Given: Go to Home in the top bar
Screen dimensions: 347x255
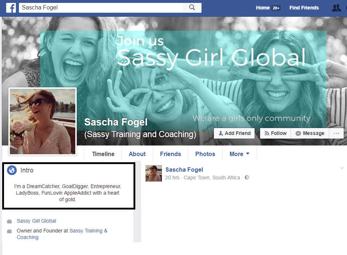Looking at the screenshot, I should pyautogui.click(x=263, y=8).
